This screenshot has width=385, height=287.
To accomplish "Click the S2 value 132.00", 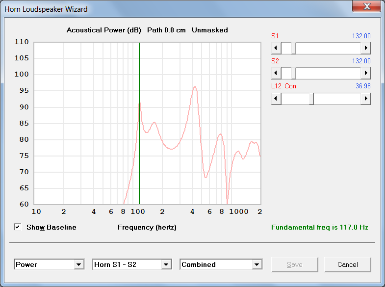I will click(x=361, y=61).
